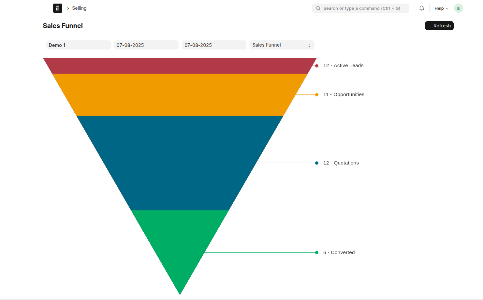Click the Demo 1 company field
The width and height of the screenshot is (483, 300).
(78, 45)
